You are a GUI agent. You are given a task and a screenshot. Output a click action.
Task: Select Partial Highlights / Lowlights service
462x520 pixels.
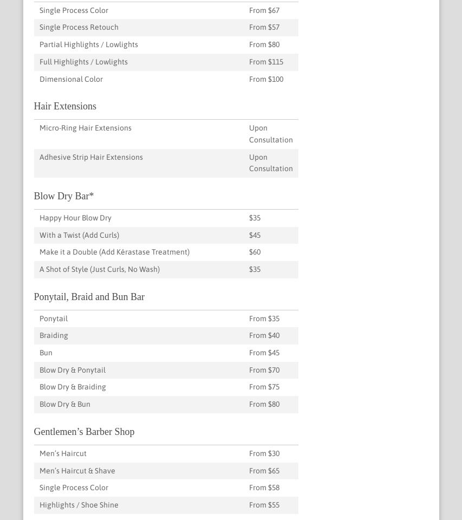click(x=89, y=44)
